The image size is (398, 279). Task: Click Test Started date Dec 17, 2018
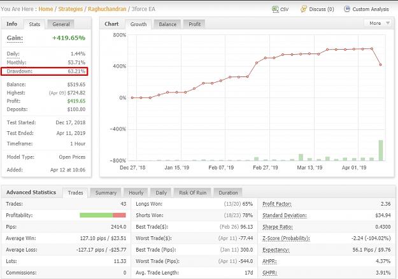(70, 122)
